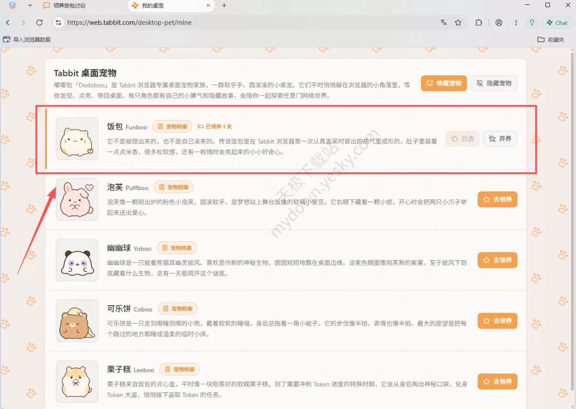Maximize the browser window
Screen dimensions: 576x409
click(x=548, y=5)
